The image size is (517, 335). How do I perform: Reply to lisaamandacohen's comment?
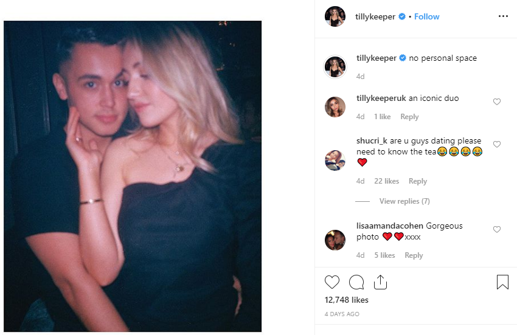point(414,255)
